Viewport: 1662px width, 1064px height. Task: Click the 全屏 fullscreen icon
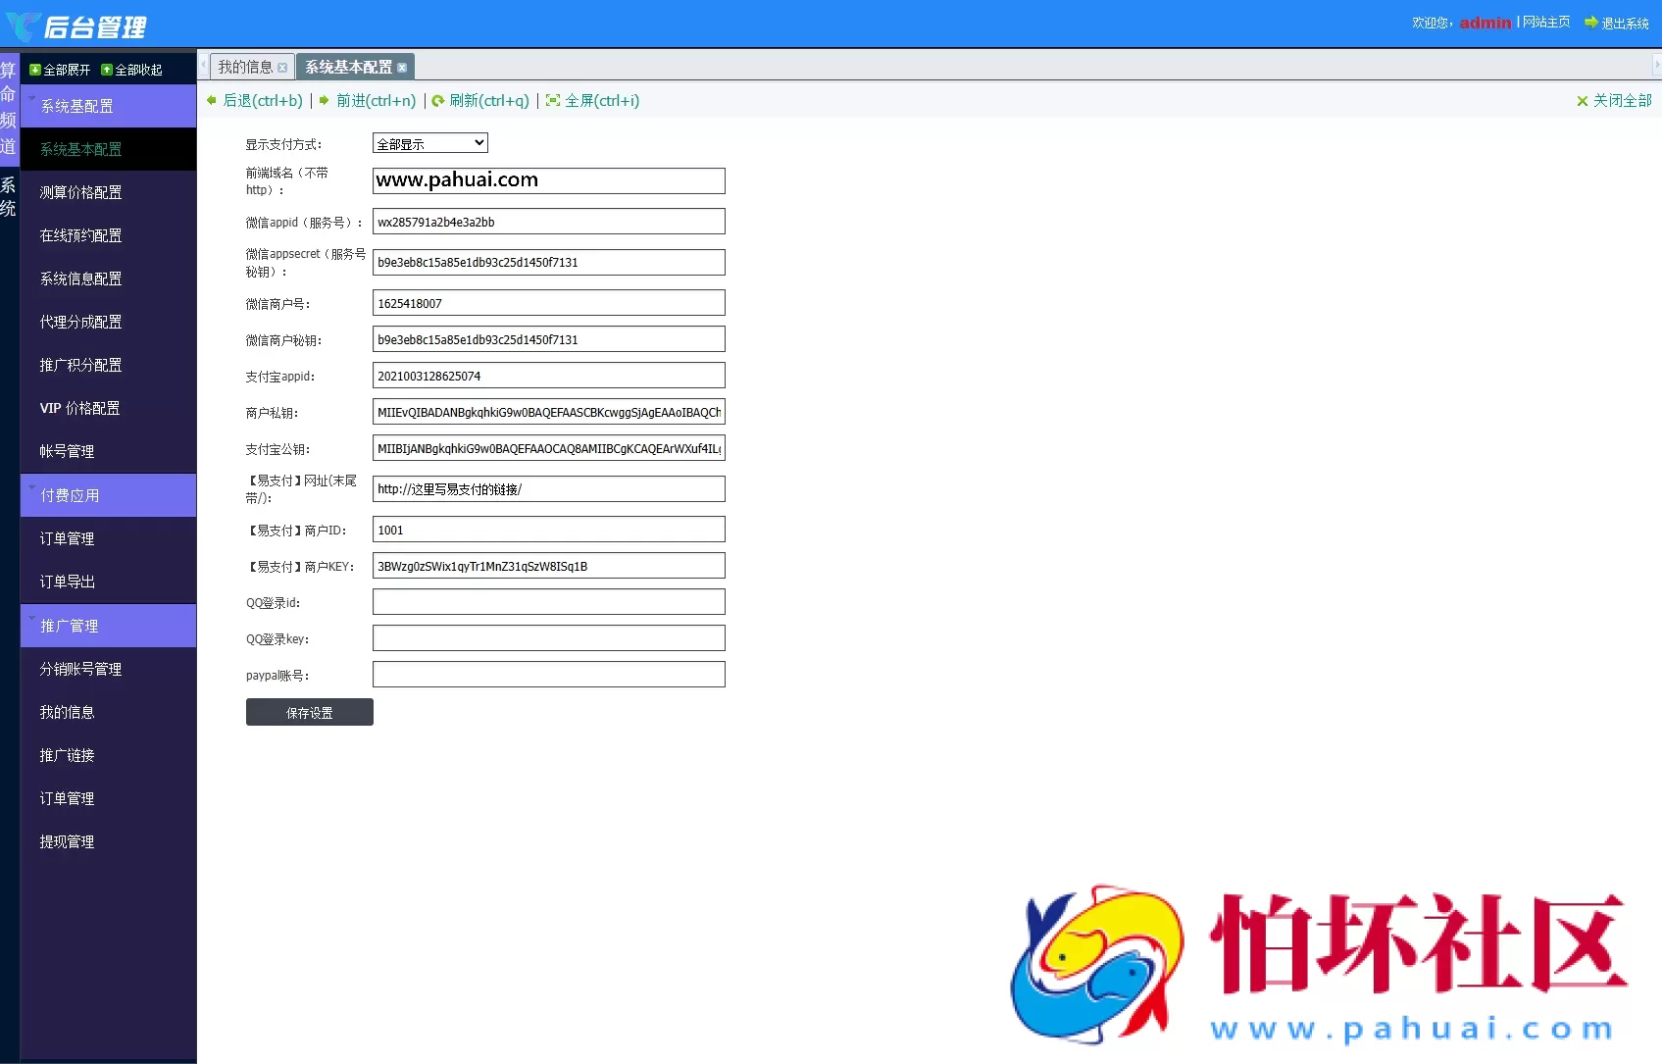click(553, 100)
